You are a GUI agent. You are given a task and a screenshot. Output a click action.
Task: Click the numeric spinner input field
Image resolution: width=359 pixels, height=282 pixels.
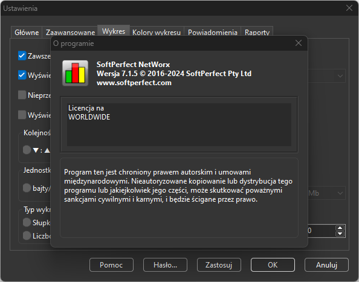(x=321, y=231)
